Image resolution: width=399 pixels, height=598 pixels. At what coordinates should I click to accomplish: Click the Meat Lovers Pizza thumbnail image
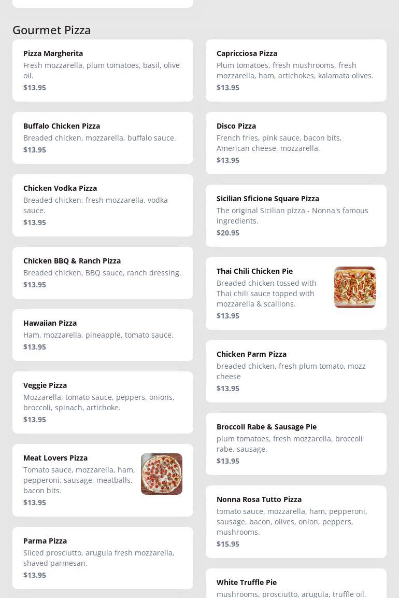click(161, 474)
